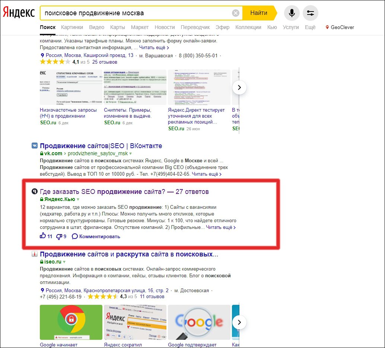The height and width of the screenshot is (348, 385).
Task: Open the Каширский проезд, 13 address link
Action: 89,55
